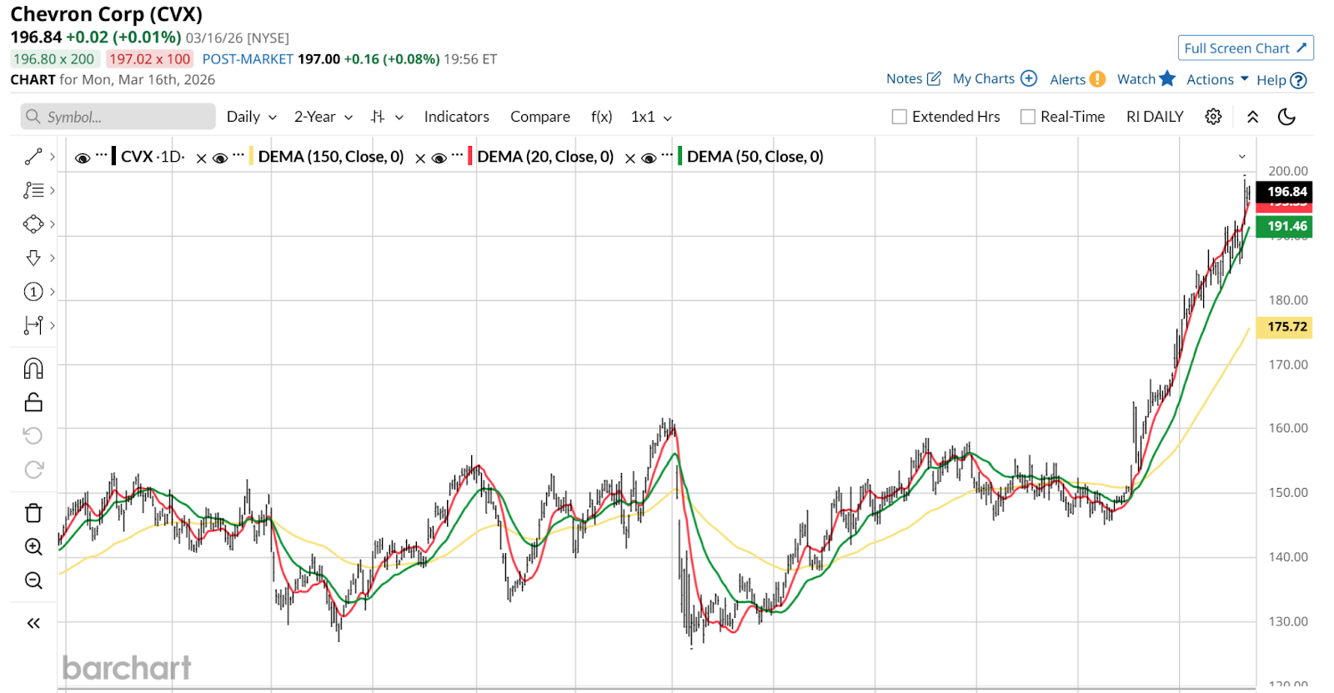Select the polygon shape drawing tool
Viewport: 1334px width, 693px height.
click(33, 224)
